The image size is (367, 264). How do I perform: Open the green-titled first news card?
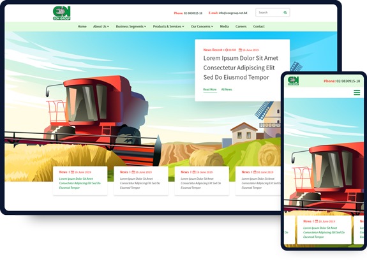[80, 180]
